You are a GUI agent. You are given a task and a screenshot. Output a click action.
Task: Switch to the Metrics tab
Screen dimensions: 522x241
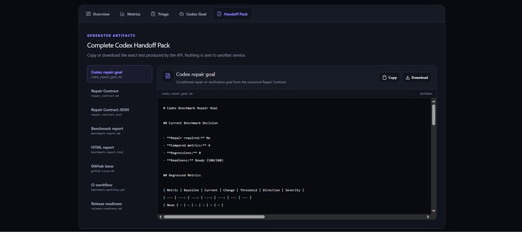coord(130,14)
